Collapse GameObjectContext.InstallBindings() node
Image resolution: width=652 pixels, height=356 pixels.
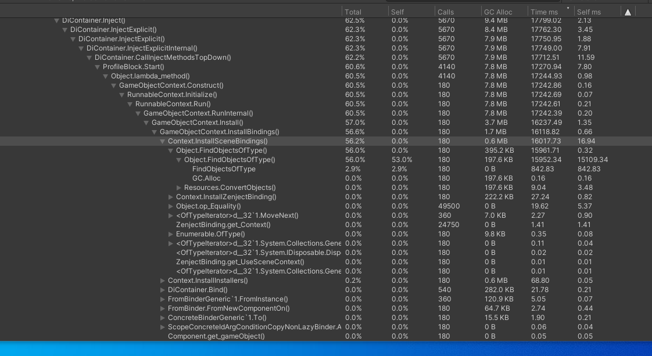point(154,132)
